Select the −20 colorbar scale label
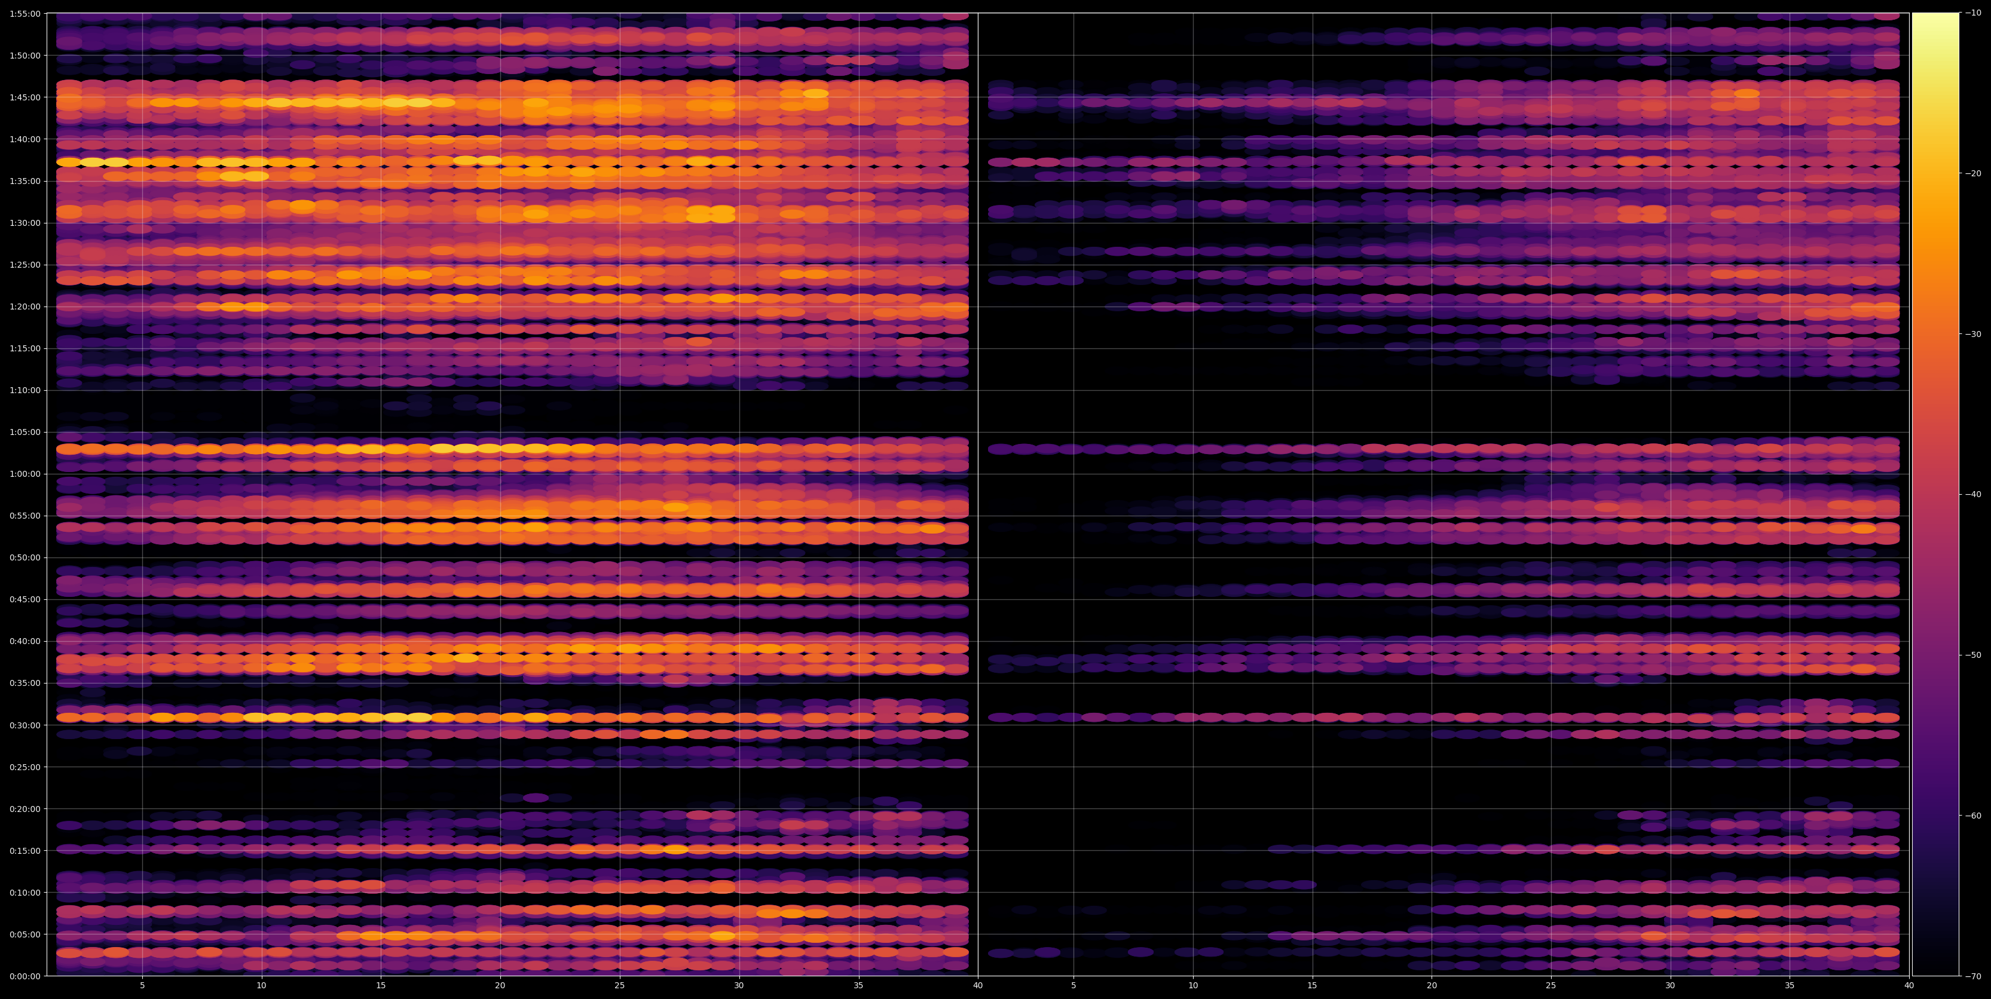This screenshot has width=1991, height=999. click(1973, 174)
